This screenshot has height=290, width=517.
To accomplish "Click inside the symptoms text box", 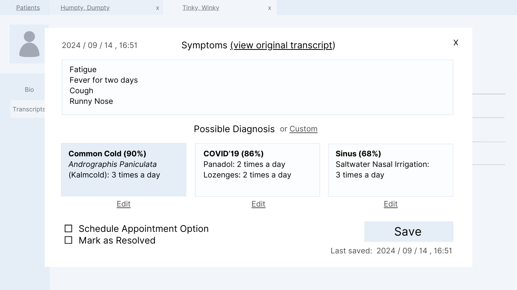I will tap(257, 87).
